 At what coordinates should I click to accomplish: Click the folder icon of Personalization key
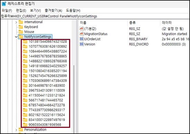click(21, 130)
